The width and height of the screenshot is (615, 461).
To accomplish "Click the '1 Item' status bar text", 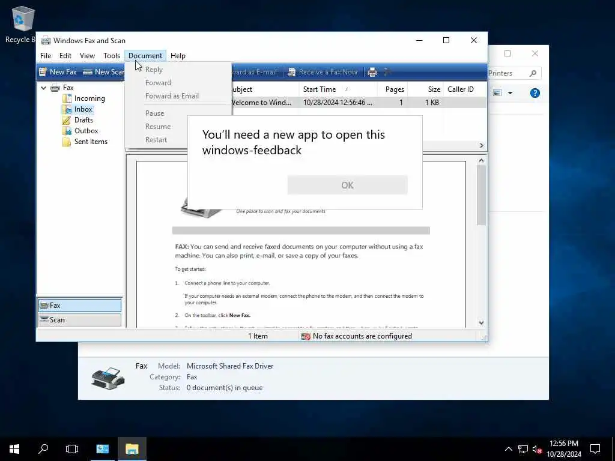I will [x=258, y=336].
